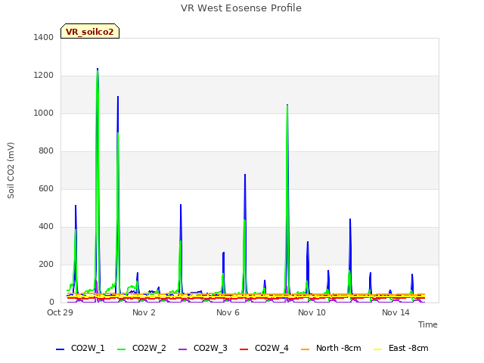Click the red CO2W_4 legend swatch
The width and height of the screenshot is (484, 363).
pos(244,349)
